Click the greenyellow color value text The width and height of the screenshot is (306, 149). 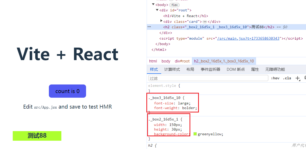(210, 134)
